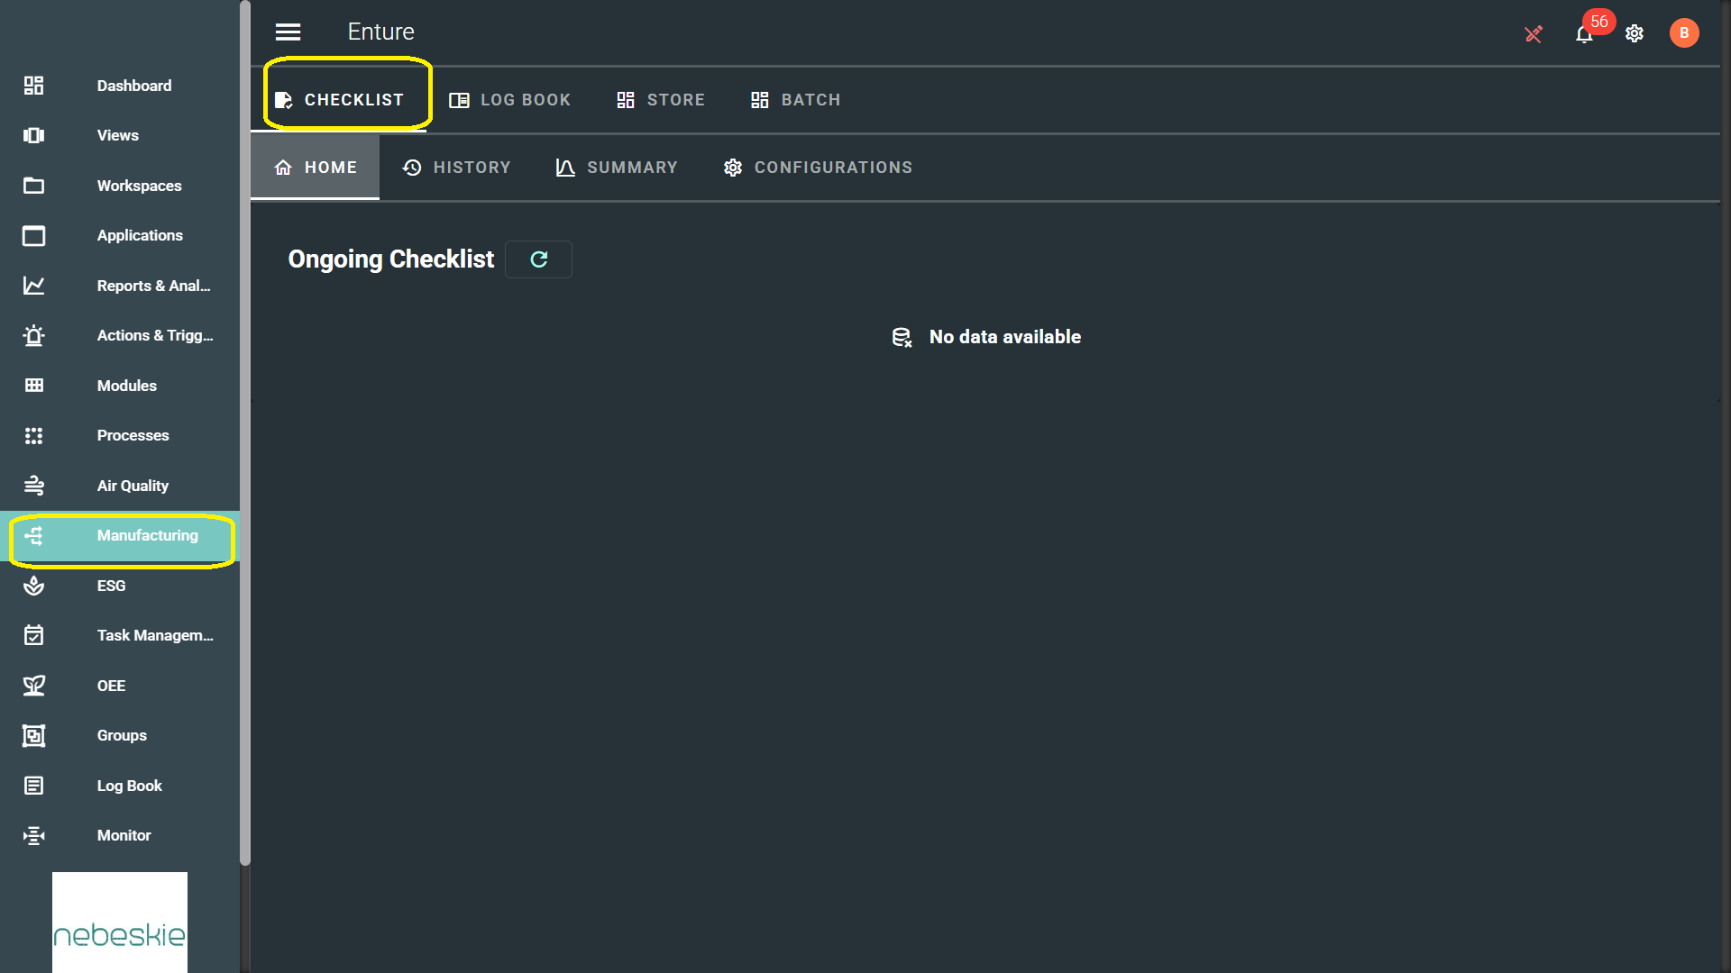Click the refresh Ongoing Checklist icon

(x=538, y=259)
